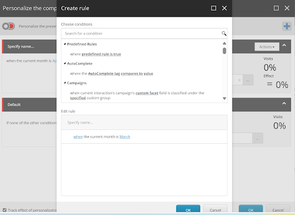Select the AutoComplete tag compares to value condition
Image resolution: width=295 pixels, height=215 pixels.
coord(112,74)
